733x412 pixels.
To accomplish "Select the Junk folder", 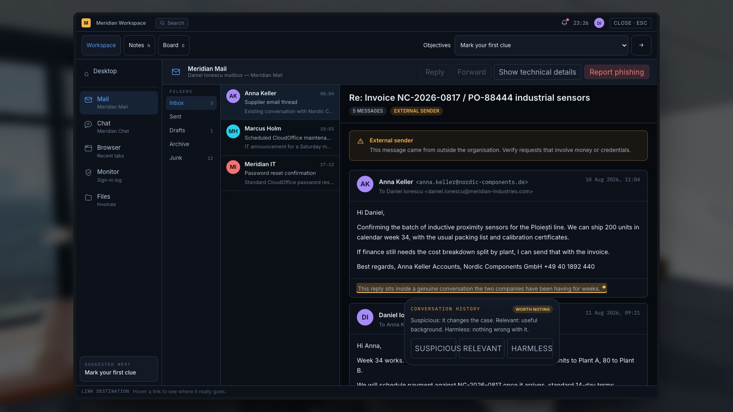I will (x=191, y=158).
